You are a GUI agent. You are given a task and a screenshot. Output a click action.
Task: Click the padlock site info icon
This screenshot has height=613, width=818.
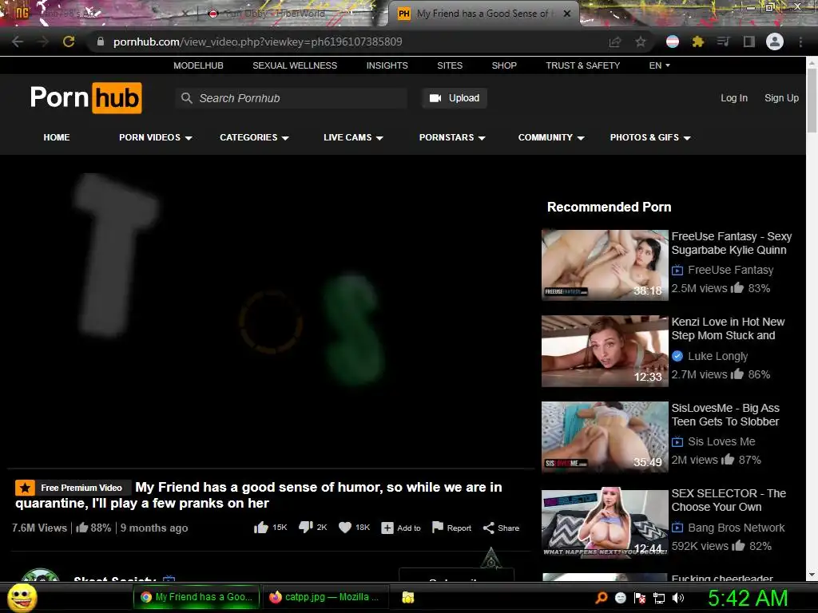[x=100, y=42]
